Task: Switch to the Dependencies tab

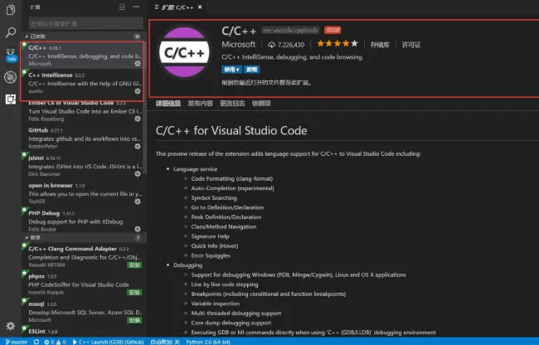Action: pyautogui.click(x=261, y=104)
